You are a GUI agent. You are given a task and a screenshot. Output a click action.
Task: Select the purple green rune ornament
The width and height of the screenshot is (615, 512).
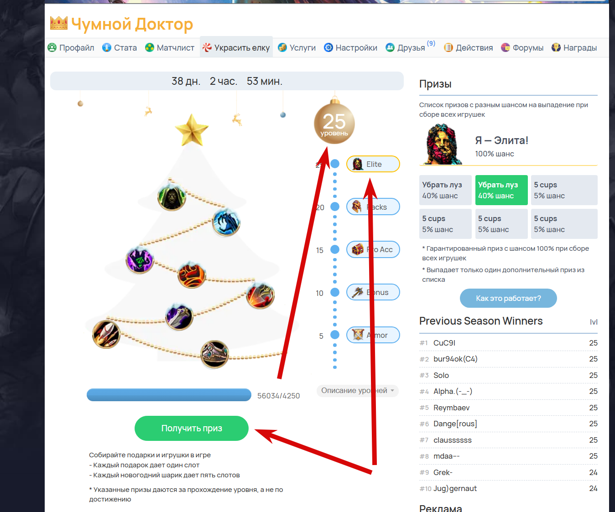(x=140, y=260)
